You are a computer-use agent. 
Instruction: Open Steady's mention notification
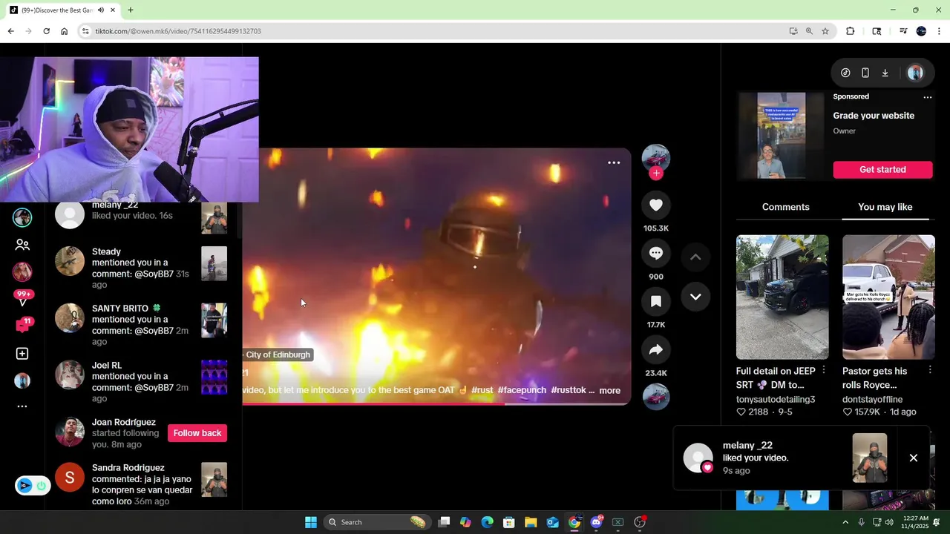[141, 268]
